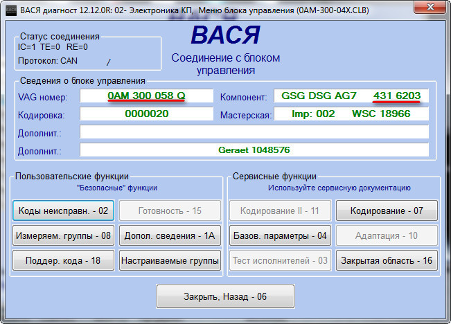Click 'Поддер. кода - 18' button
This screenshot has width=451, height=324.
click(x=63, y=260)
